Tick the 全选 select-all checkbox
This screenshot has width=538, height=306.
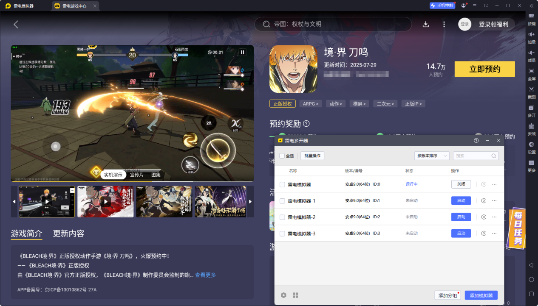tap(282, 156)
